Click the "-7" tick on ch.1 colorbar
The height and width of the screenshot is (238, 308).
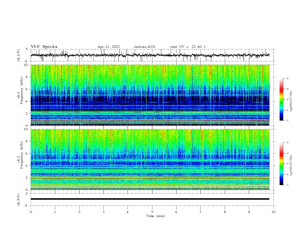click(287, 121)
